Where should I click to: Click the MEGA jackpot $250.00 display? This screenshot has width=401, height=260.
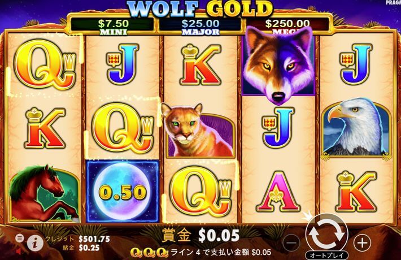click(287, 25)
